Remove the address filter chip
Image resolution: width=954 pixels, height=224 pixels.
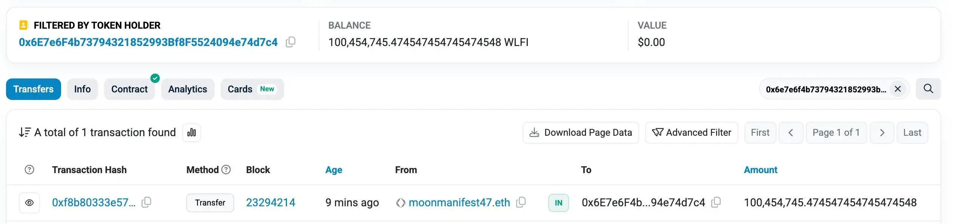coord(898,89)
